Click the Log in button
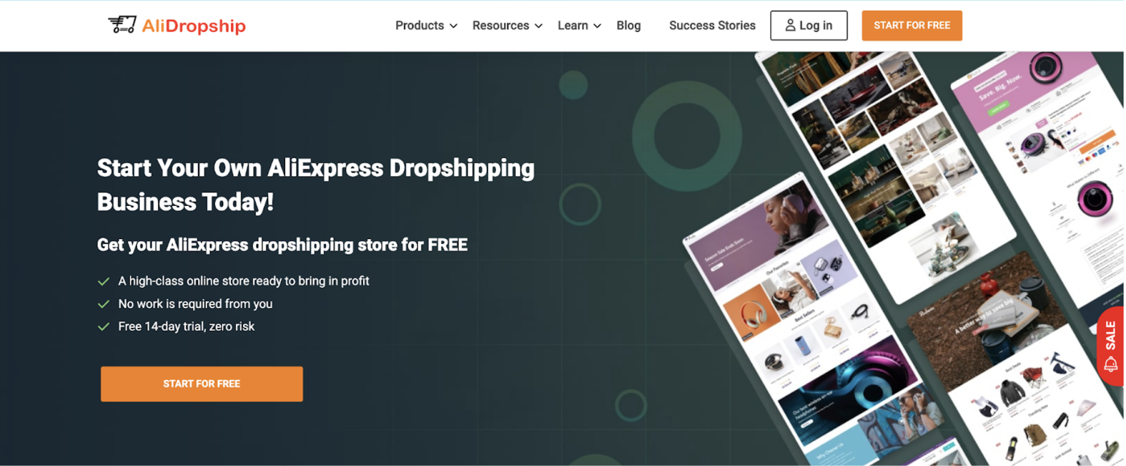The width and height of the screenshot is (1126, 466). [x=808, y=25]
